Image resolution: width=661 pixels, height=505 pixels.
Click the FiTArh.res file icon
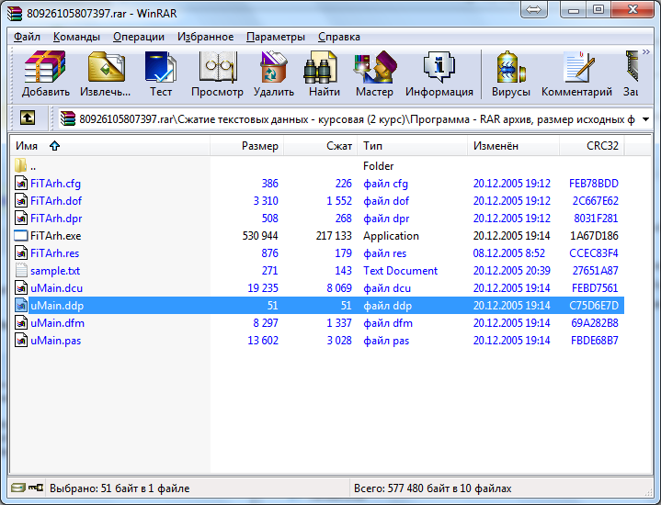(21, 253)
